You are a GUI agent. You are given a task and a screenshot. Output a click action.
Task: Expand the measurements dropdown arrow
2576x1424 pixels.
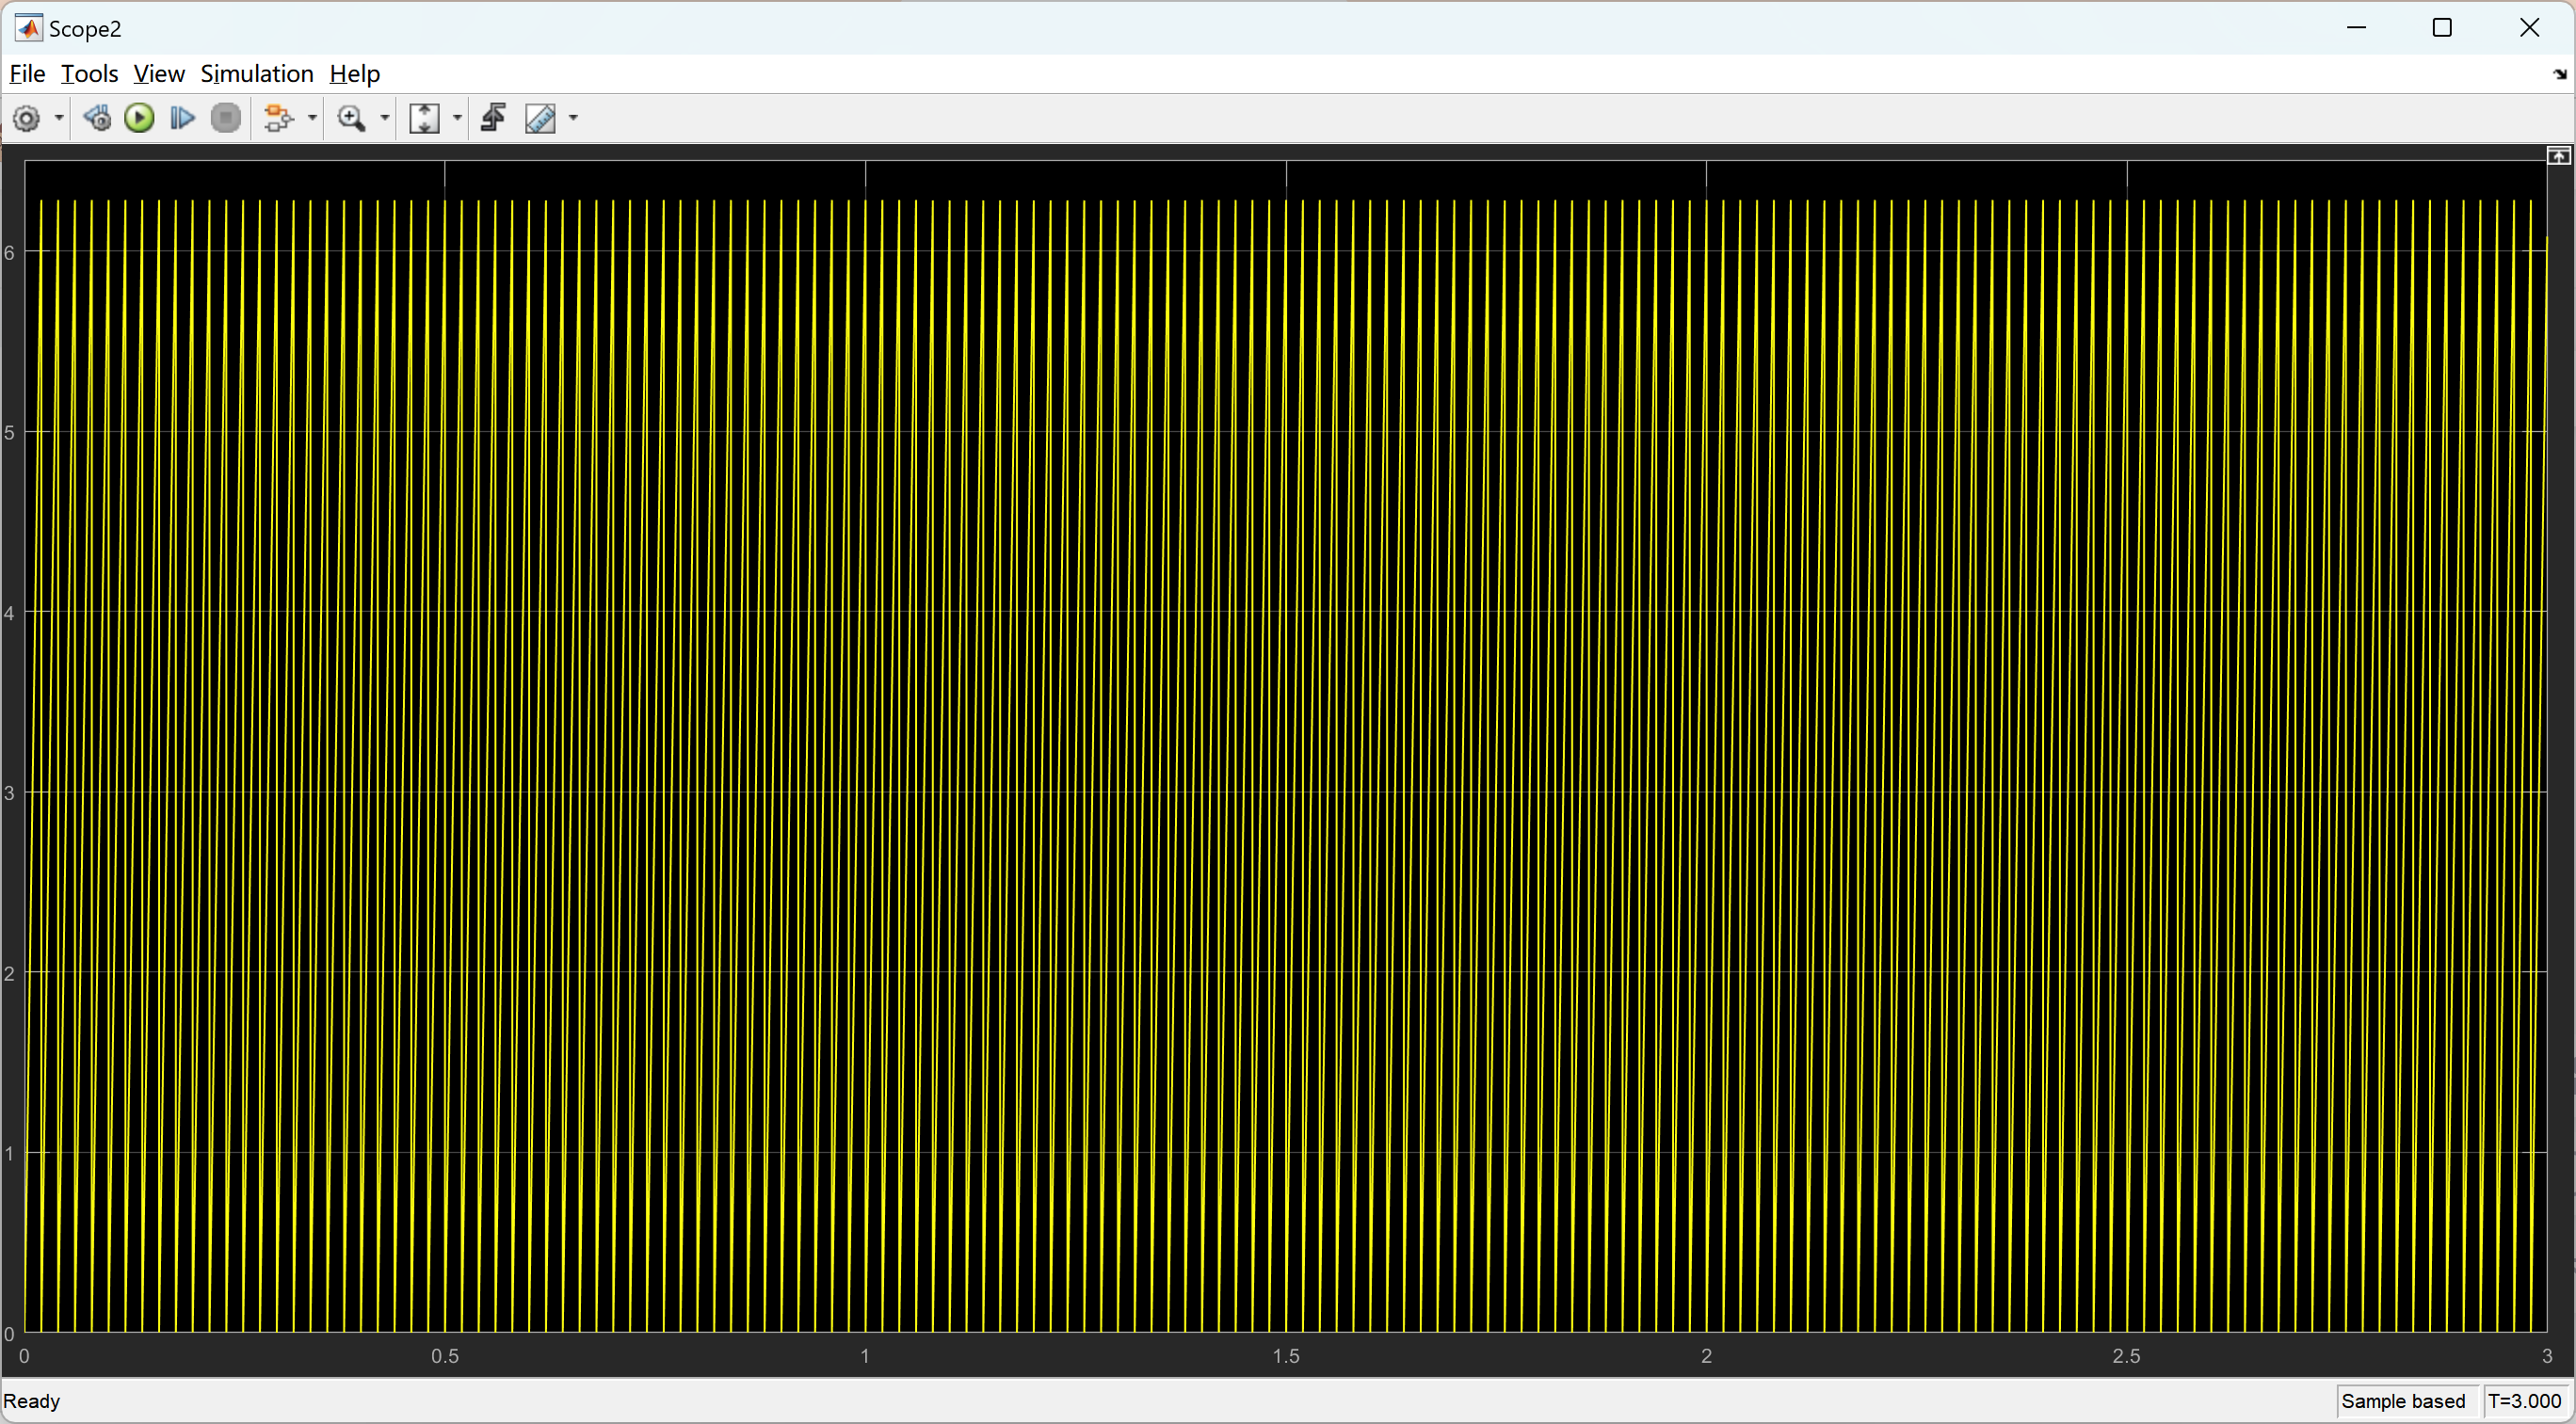point(573,118)
